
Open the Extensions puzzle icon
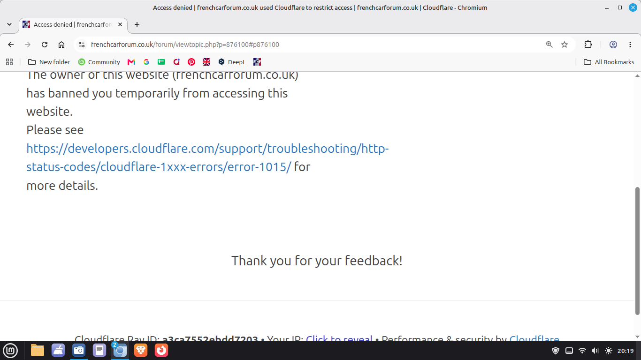[588, 45]
